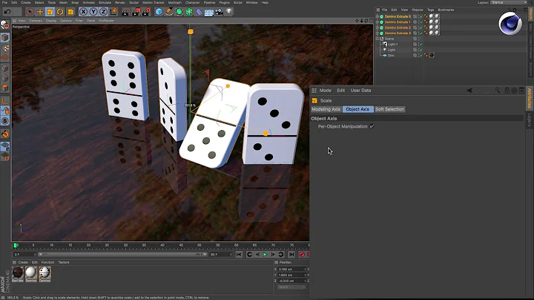Switch to Object Axis tab
The width and height of the screenshot is (534, 300).
[x=357, y=109]
